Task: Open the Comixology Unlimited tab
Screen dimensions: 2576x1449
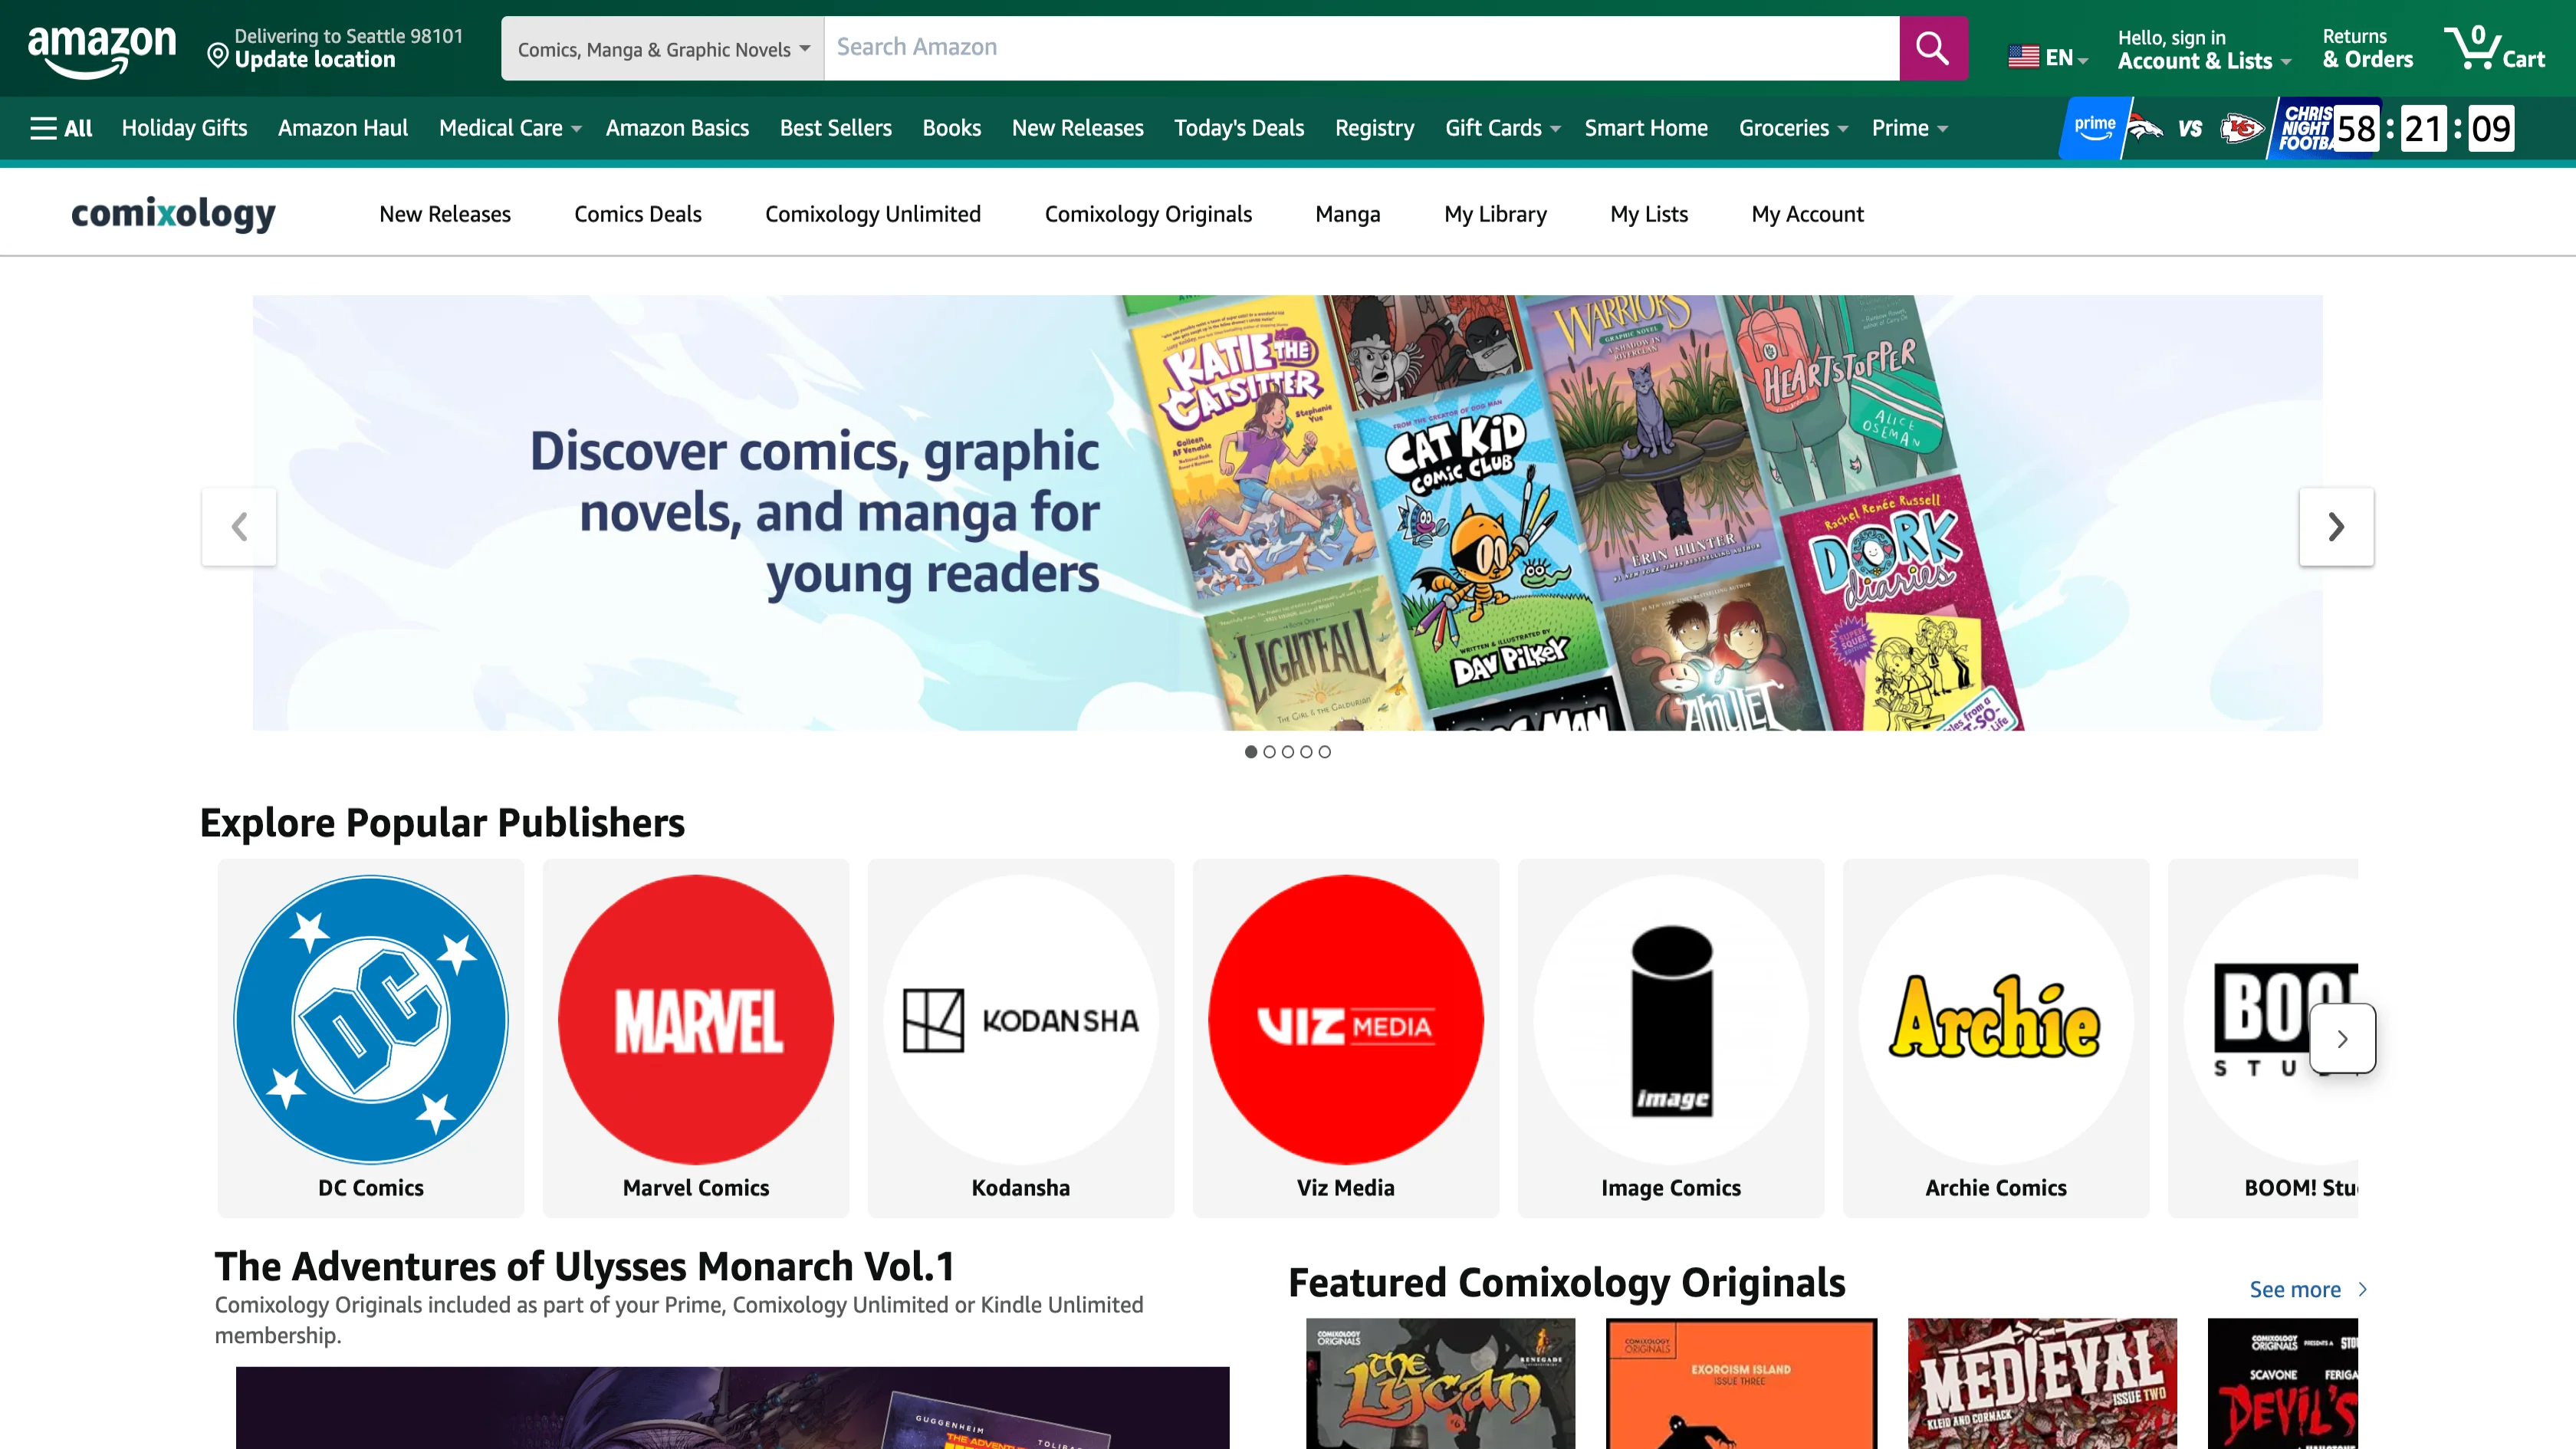Action: click(x=872, y=214)
